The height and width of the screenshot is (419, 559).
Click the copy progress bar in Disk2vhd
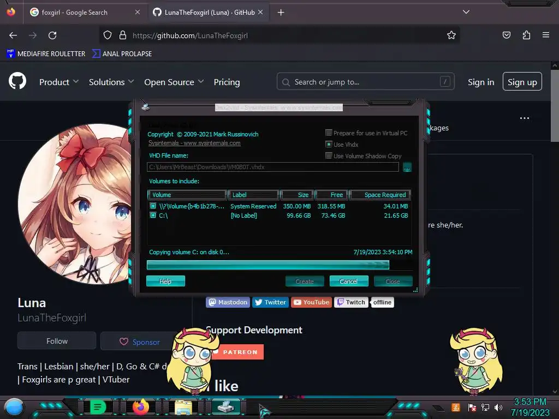(279, 265)
